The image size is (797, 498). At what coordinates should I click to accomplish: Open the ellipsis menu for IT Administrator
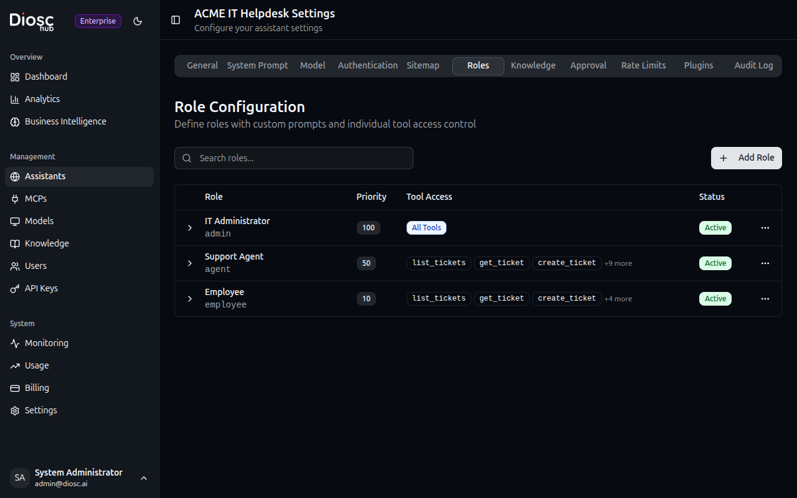[x=765, y=228]
